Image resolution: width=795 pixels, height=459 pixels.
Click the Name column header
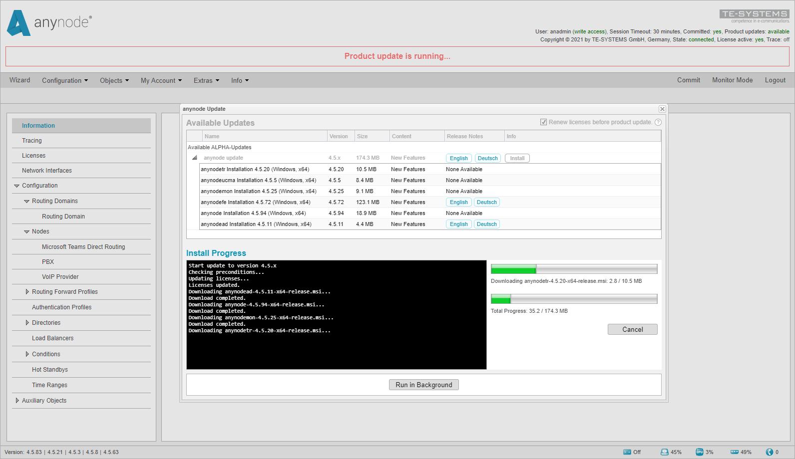point(265,136)
